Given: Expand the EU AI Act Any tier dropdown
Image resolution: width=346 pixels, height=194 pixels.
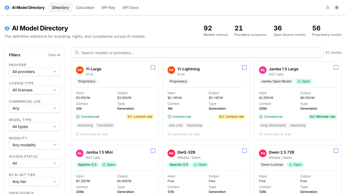Looking at the screenshot, I should [35, 182].
